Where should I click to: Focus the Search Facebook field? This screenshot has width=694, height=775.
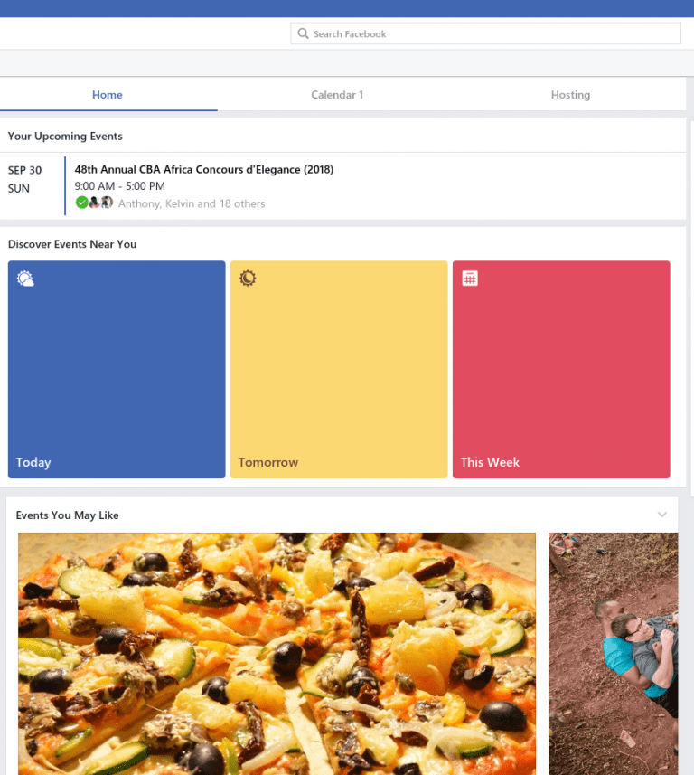pos(485,33)
